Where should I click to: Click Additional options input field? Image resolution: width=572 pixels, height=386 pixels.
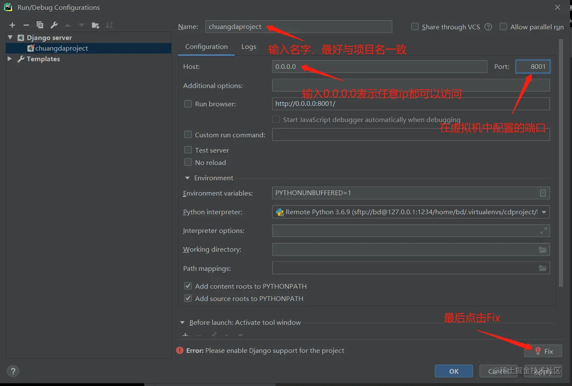point(411,85)
